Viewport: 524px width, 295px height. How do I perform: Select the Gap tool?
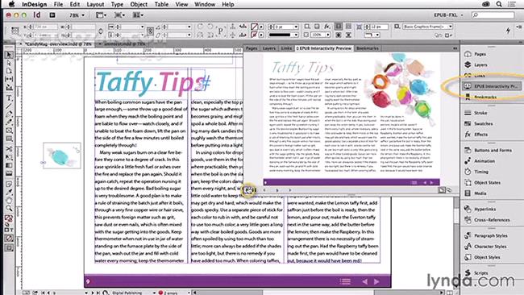coord(9,79)
